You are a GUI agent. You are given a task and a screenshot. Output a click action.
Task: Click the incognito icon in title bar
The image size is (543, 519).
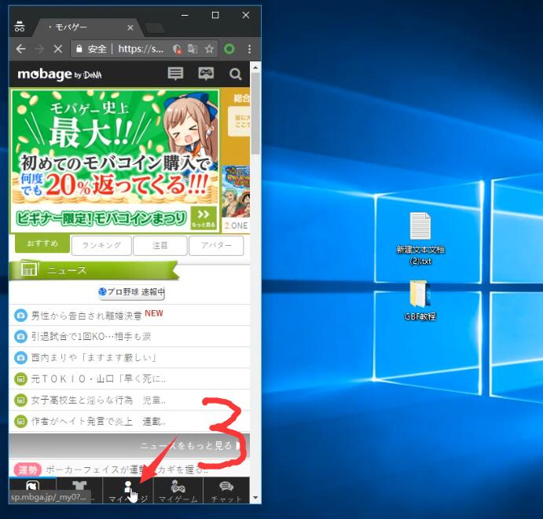(x=20, y=26)
